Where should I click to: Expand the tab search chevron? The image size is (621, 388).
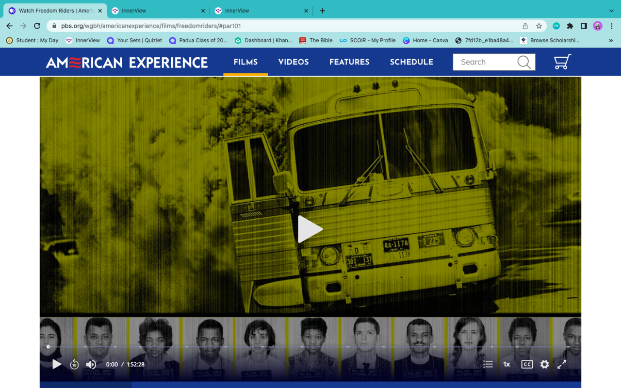611,11
